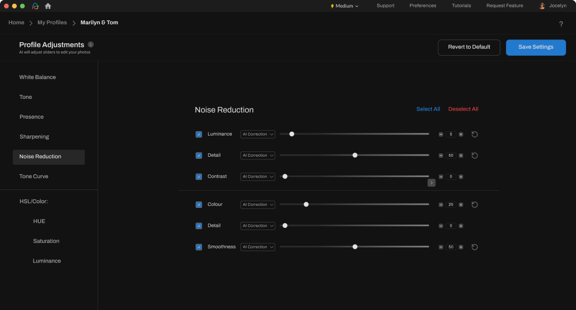
Task: Click the Deselect All link
Action: pos(463,109)
